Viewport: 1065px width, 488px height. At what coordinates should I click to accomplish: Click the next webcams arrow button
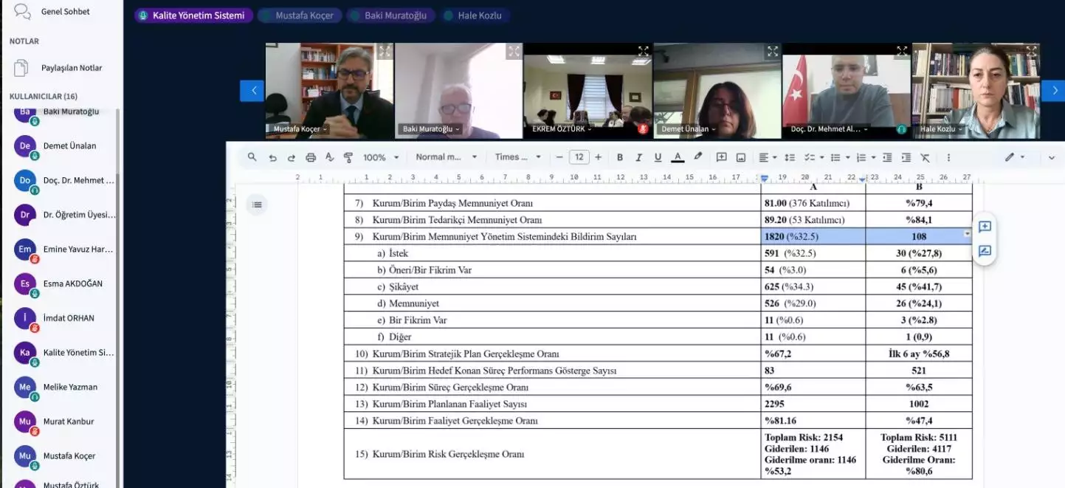[x=1053, y=90]
